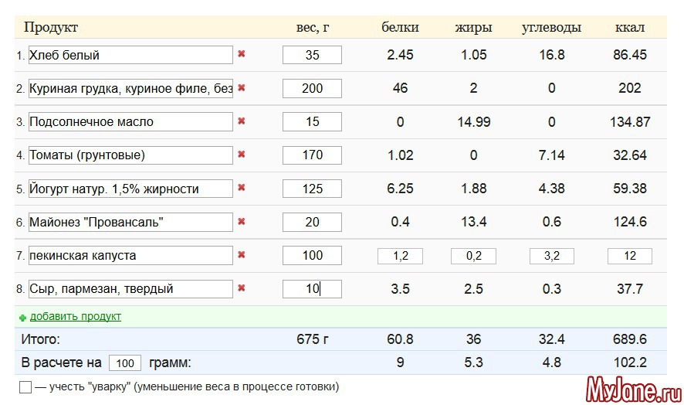This screenshot has height=405, width=684.
Task: Click the В расчете на grams field
Action: (x=125, y=363)
